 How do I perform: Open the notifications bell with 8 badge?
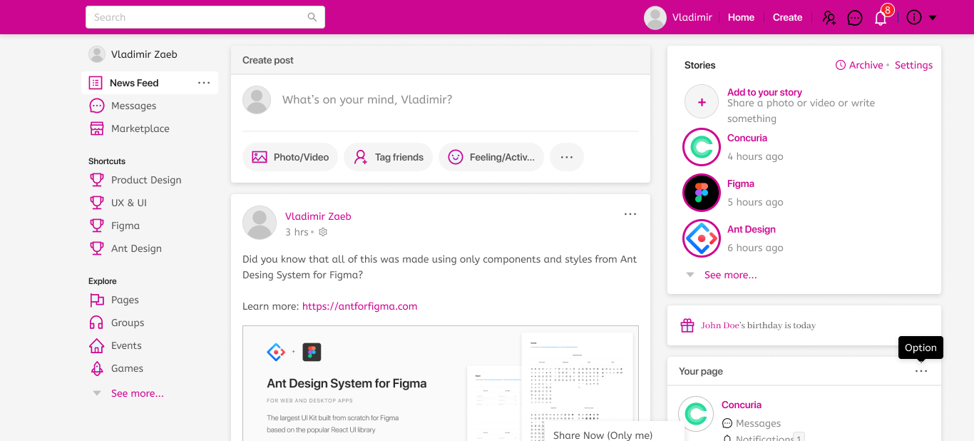881,18
